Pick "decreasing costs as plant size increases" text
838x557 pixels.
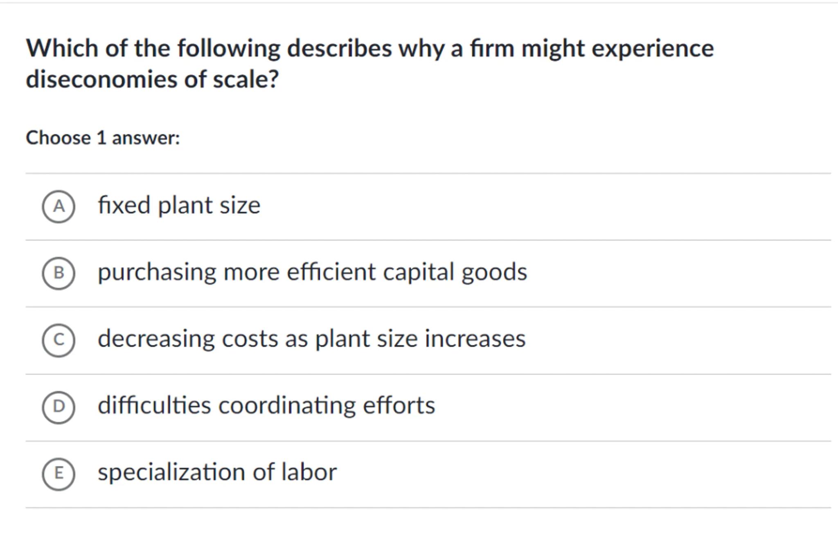311,339
